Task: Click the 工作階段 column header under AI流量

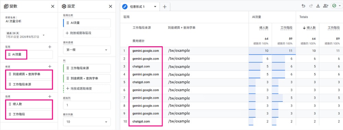Action: 286,28
